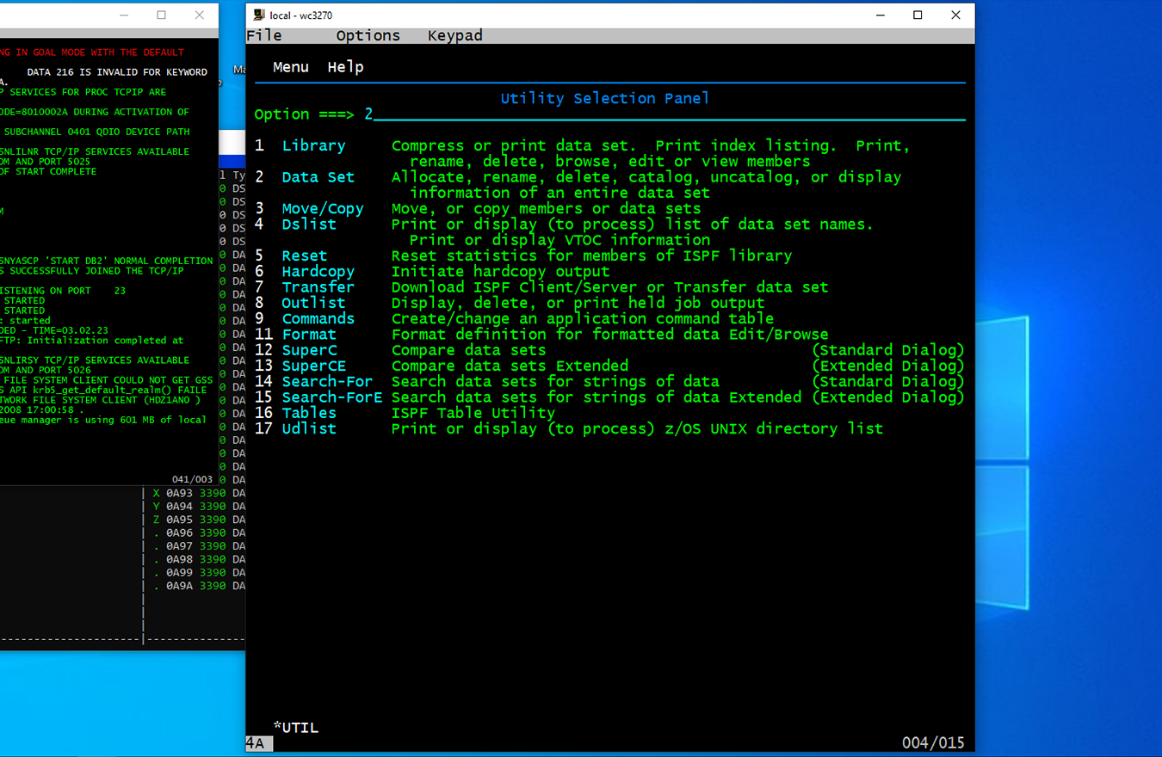The image size is (1162, 757).
Task: Select the ISPF Menu action bar item
Action: [x=290, y=67]
